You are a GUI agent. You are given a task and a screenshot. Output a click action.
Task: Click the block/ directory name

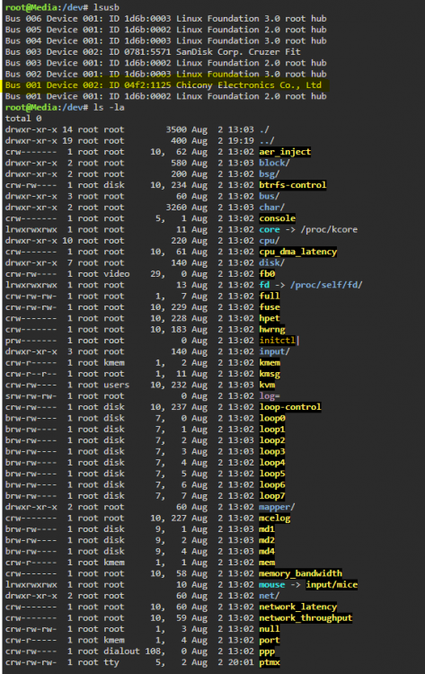(274, 163)
